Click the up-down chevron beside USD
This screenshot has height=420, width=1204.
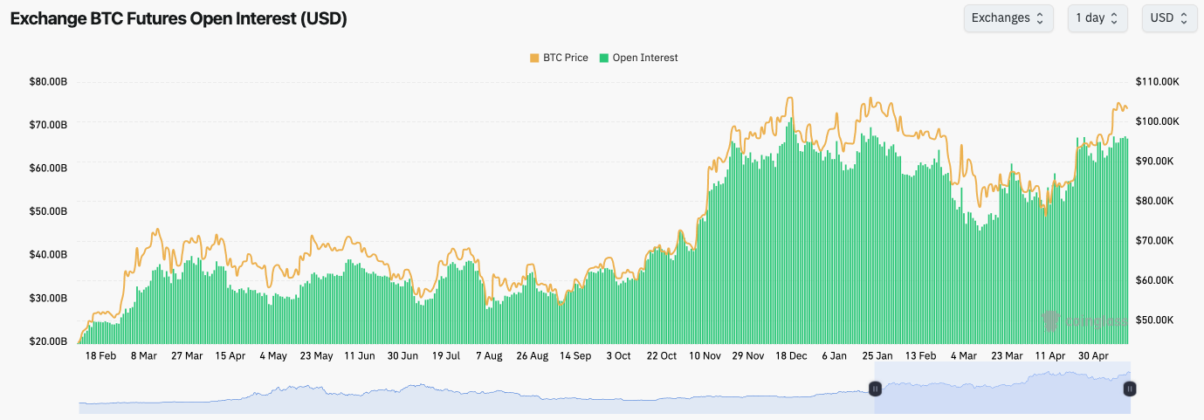point(1183,18)
